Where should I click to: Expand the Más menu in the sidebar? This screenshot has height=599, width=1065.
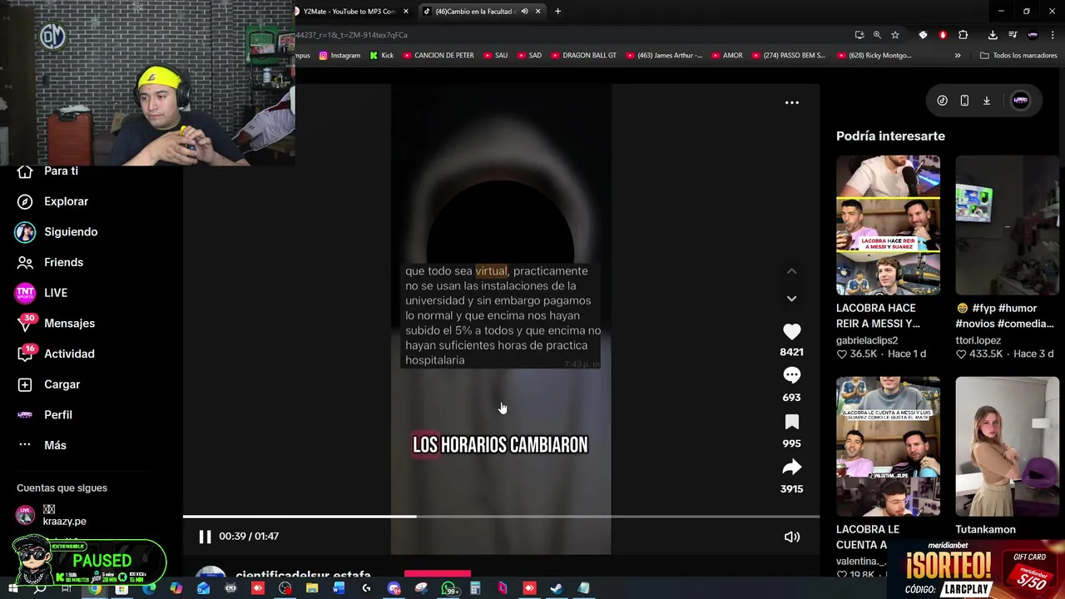coord(42,445)
